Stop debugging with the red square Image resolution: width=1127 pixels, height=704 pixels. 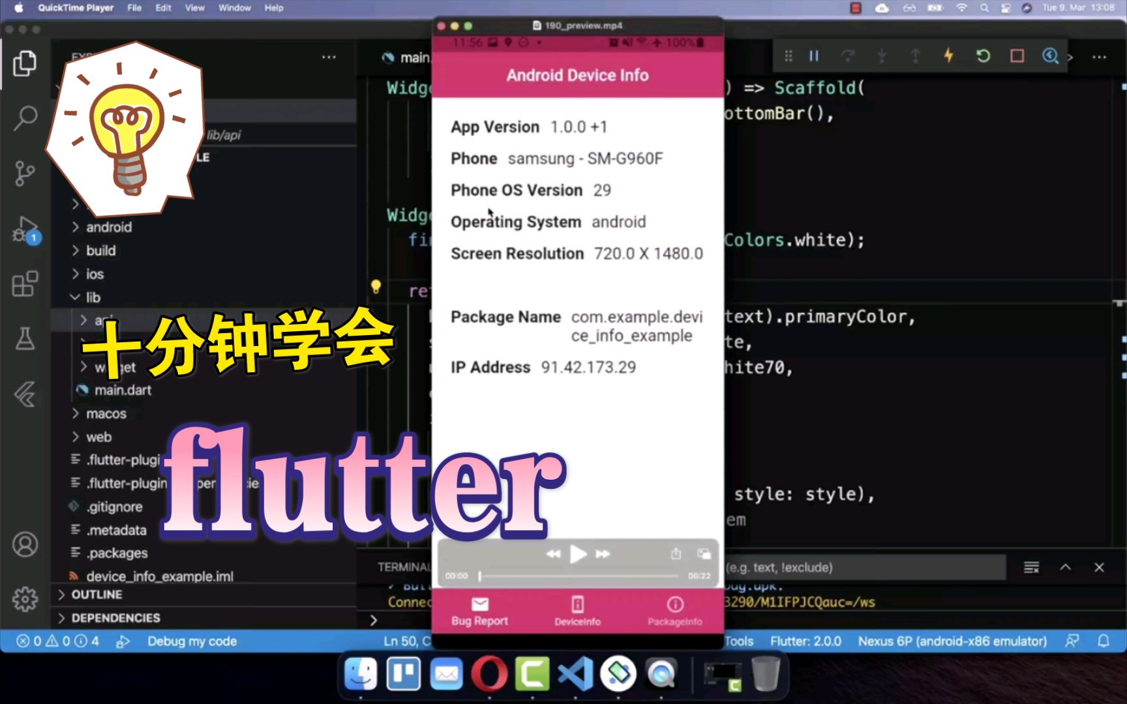click(x=1017, y=56)
